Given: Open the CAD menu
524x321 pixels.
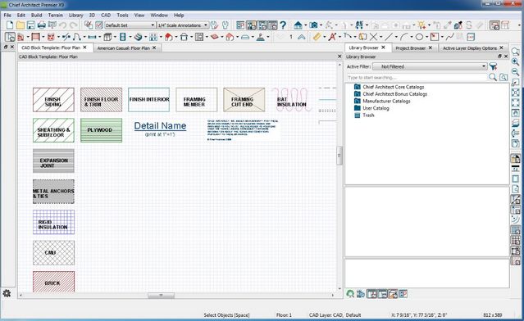Looking at the screenshot, I should (x=106, y=15).
